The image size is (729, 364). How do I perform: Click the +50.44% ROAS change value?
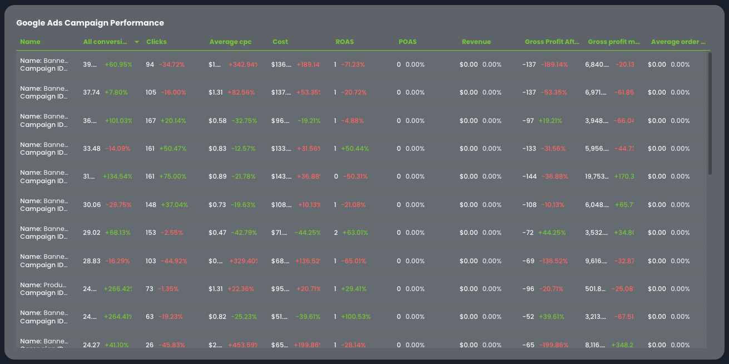click(355, 149)
